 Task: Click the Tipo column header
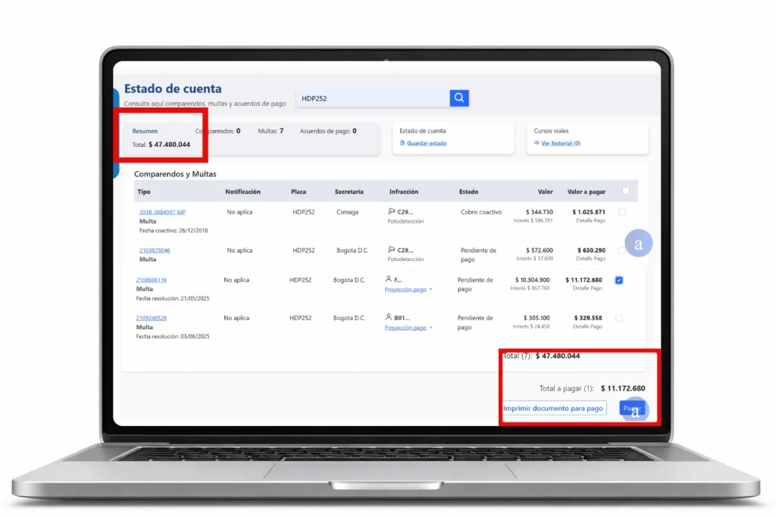tap(144, 192)
